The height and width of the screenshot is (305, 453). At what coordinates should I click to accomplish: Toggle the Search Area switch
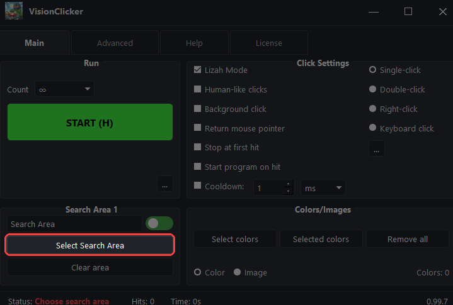159,223
